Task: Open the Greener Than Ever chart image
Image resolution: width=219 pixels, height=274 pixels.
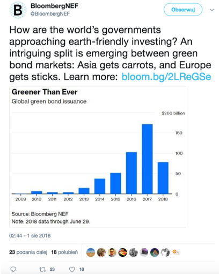Action: pos(98,157)
